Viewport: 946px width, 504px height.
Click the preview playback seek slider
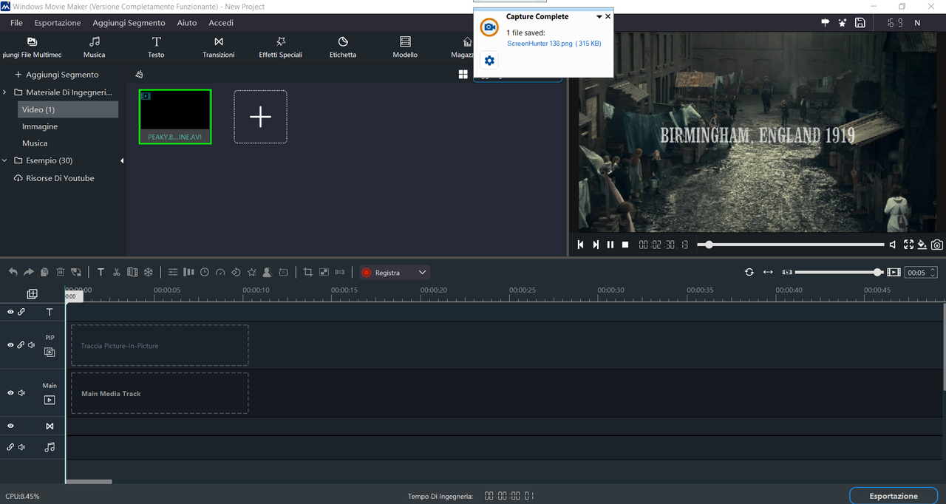791,245
